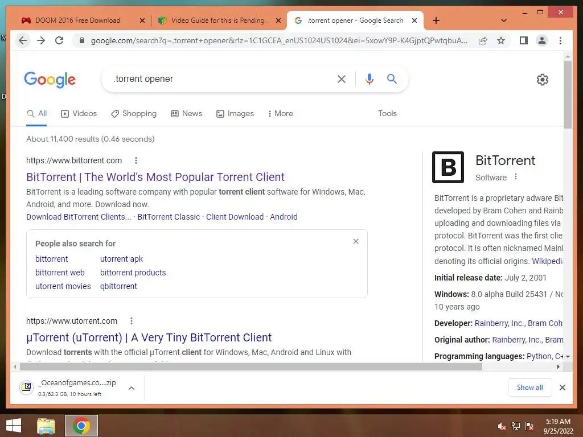Filter results by News
The height and width of the screenshot is (437, 583).
[x=186, y=114]
